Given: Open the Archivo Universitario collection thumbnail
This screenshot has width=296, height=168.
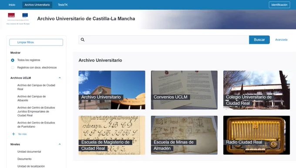Looking at the screenshot, I should tap(112, 90).
